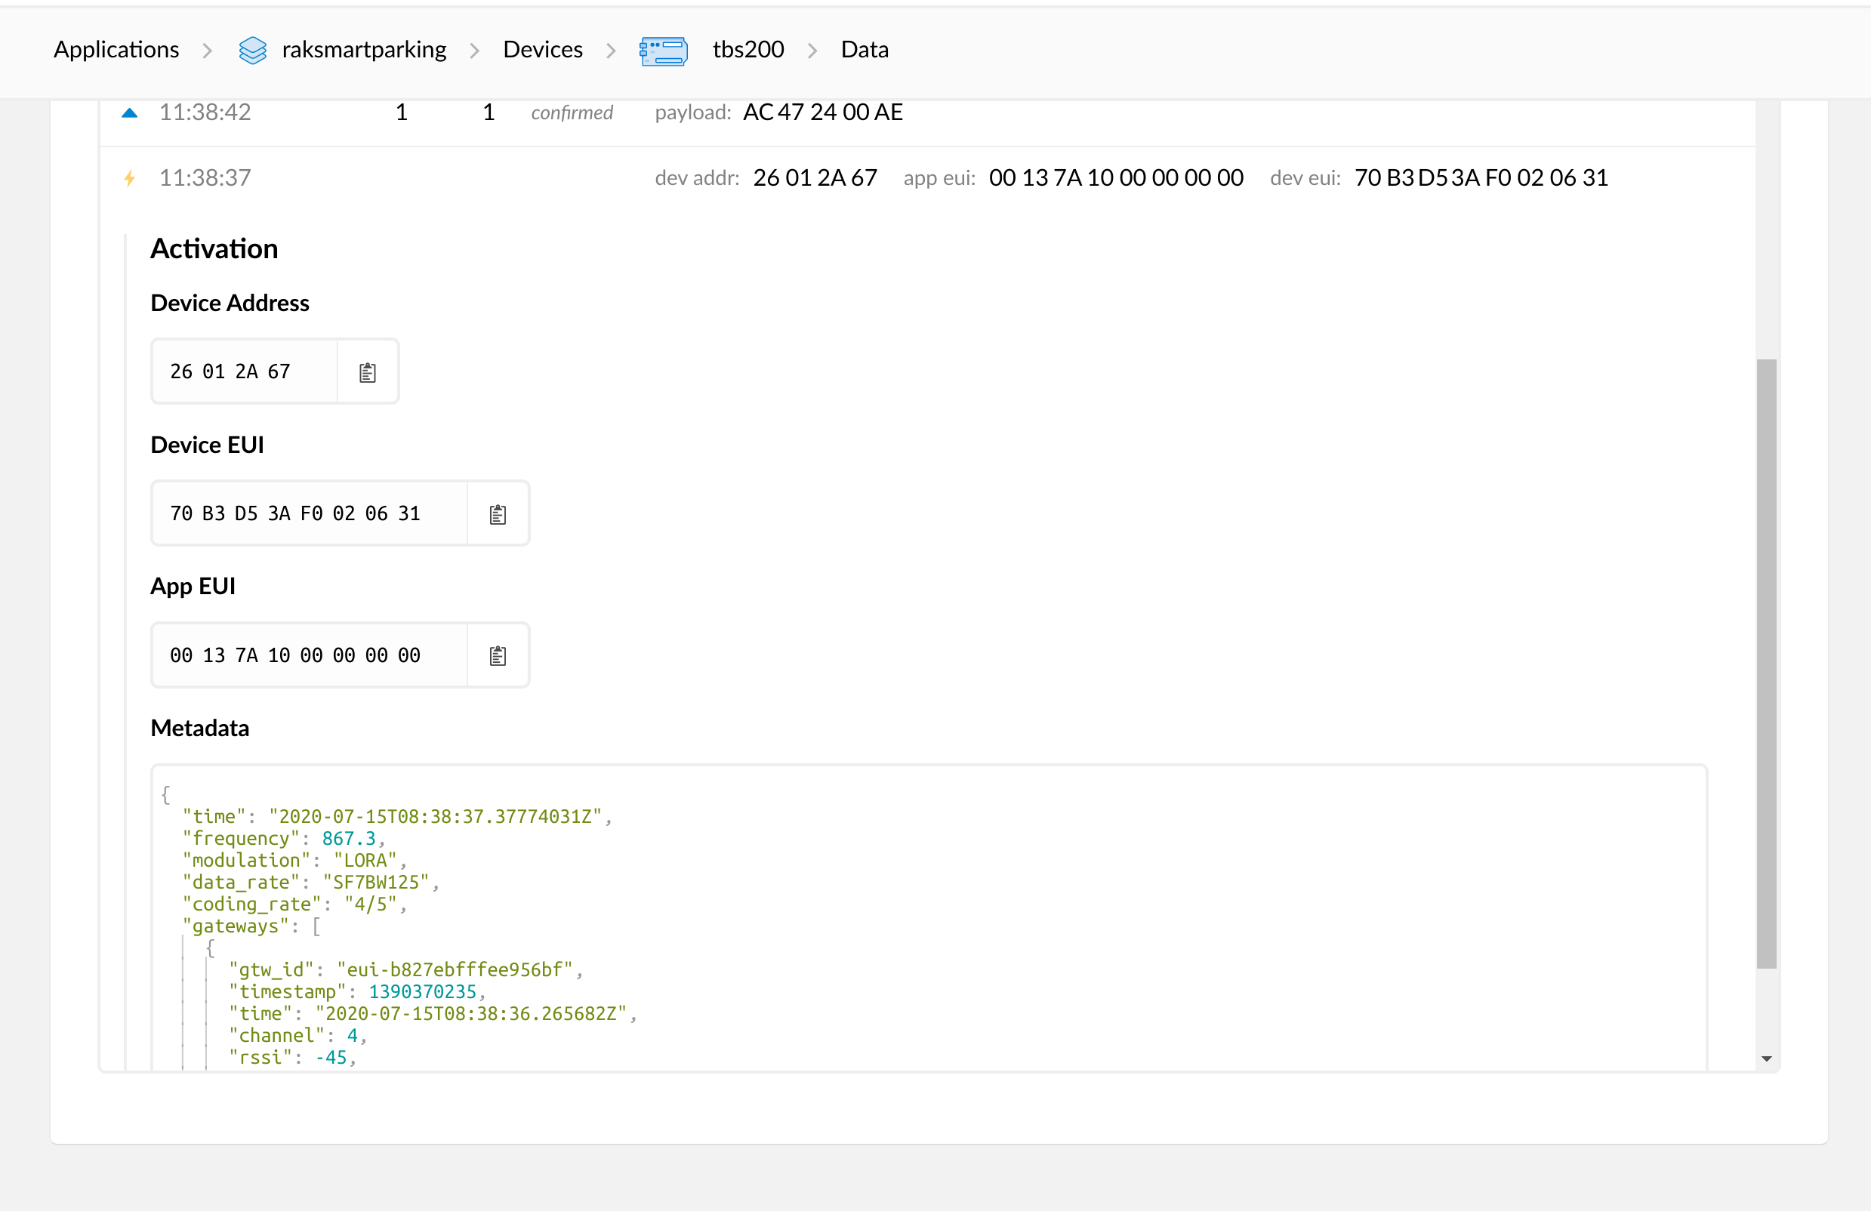Open the raksmartparking breadcrumb link
The image size is (1871, 1211).
click(364, 50)
